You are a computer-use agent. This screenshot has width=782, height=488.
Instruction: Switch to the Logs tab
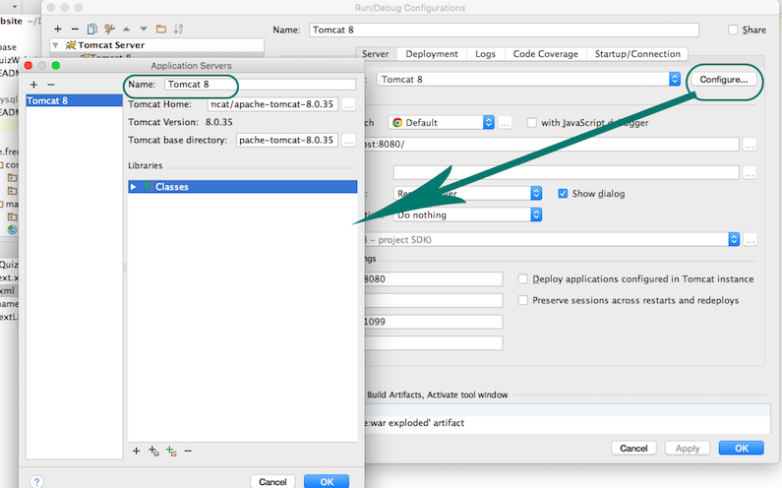485,54
